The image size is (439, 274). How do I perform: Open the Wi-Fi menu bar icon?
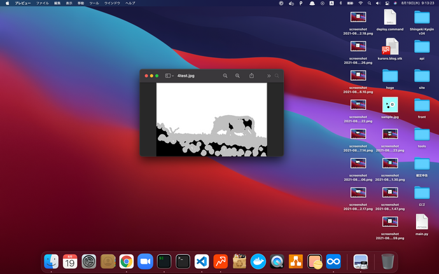coord(360,3)
